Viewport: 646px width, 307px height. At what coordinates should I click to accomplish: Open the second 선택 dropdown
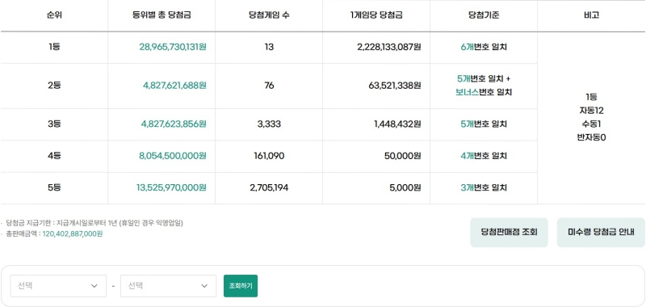(x=168, y=285)
